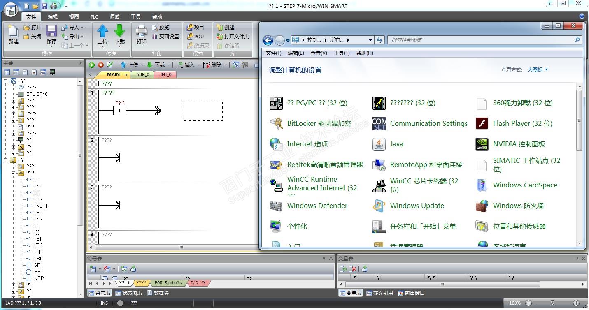
Task: Click the Control Panel search box
Action: (485, 40)
